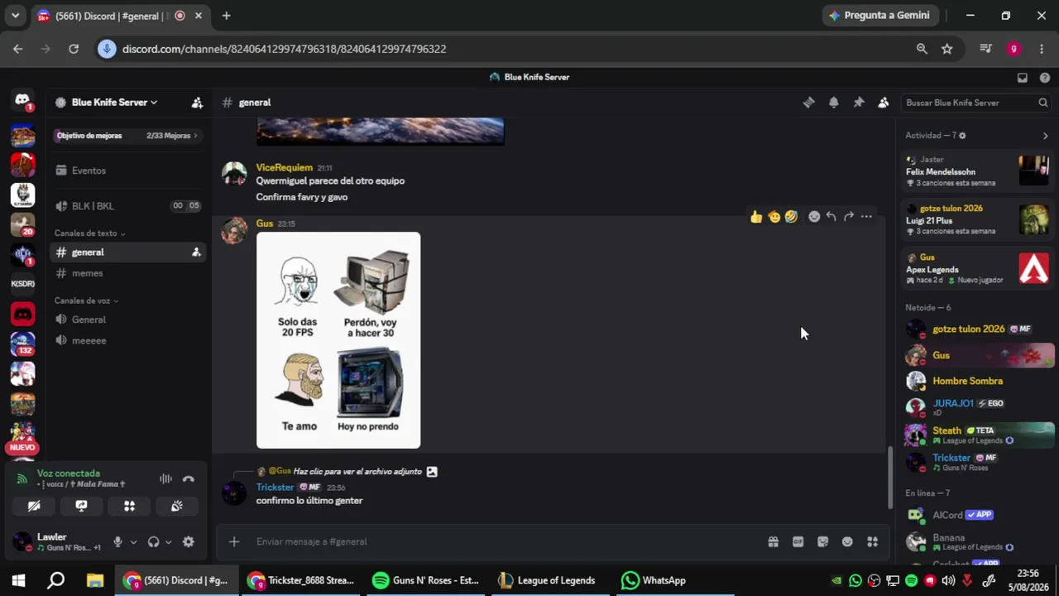Image resolution: width=1059 pixels, height=596 pixels.
Task: Open Objetivo de mejoras boost progress
Action: (127, 136)
